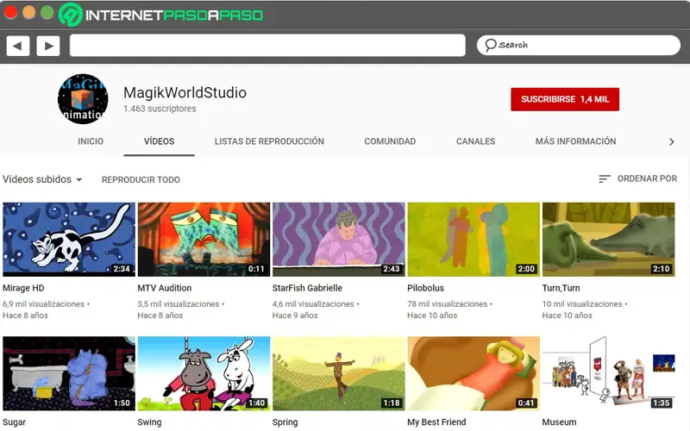This screenshot has height=431, width=690.
Task: Click Reproducir todo
Action: (141, 180)
